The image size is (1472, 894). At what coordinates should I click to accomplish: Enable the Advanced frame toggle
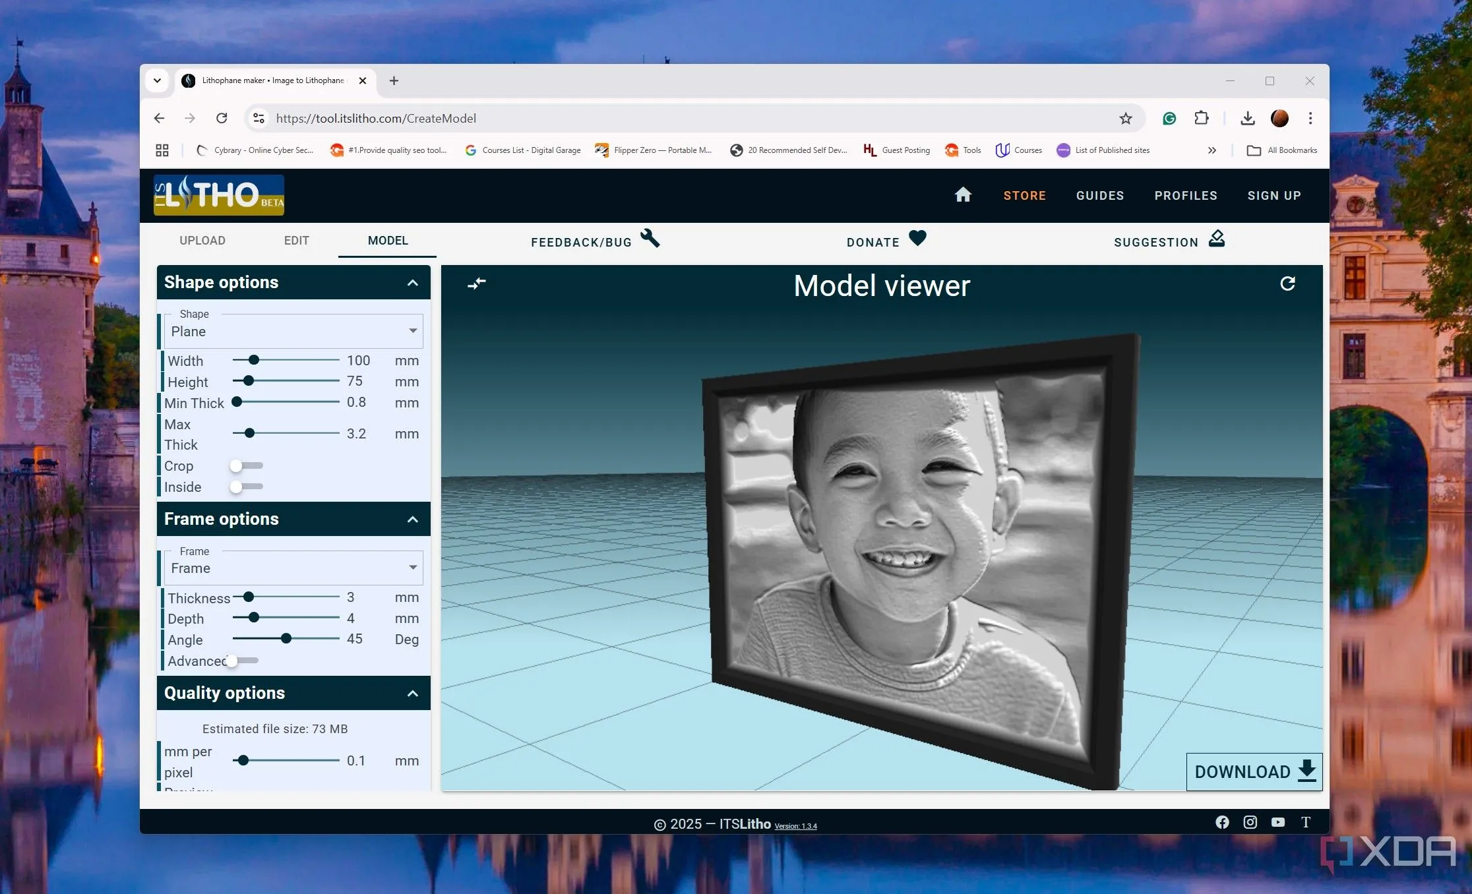click(x=241, y=661)
